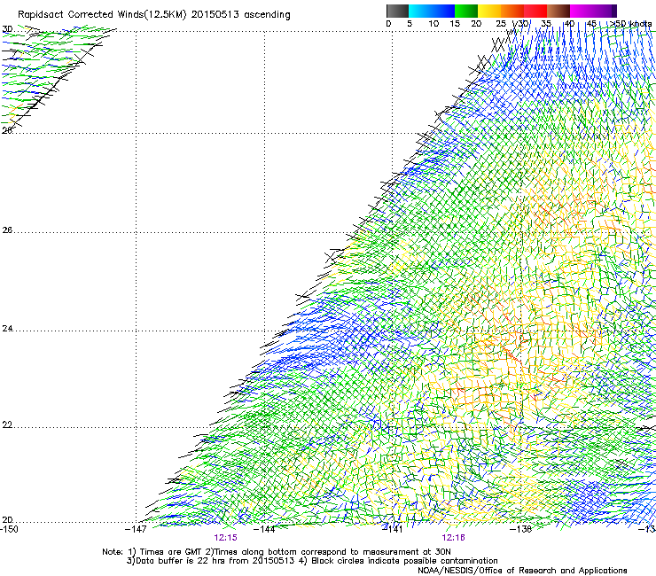Click the legend scale label 20
The image size is (656, 576).
477,23
